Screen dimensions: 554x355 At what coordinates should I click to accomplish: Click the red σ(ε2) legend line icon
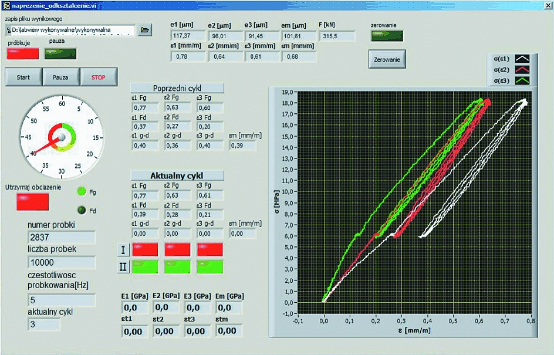coord(523,69)
